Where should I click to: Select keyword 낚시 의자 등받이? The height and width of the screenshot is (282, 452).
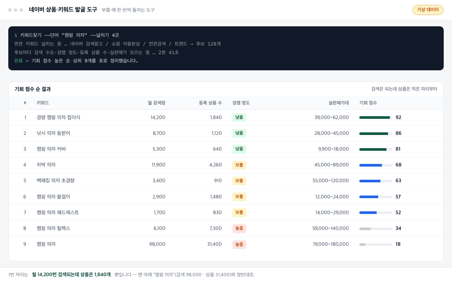(53, 133)
